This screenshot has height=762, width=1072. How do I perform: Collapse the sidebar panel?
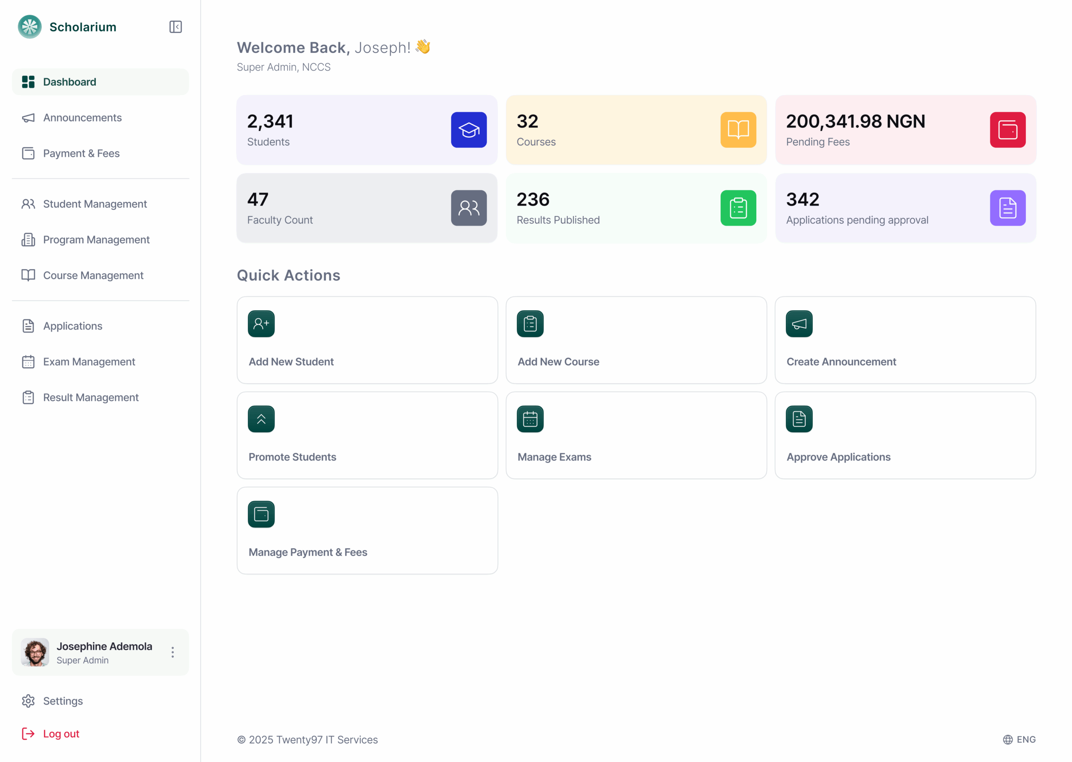(x=175, y=27)
